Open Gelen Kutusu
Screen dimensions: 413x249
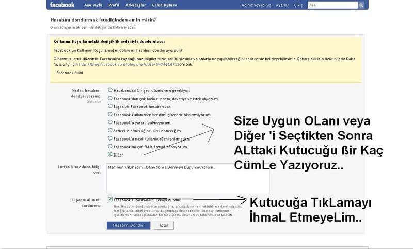click(x=164, y=5)
